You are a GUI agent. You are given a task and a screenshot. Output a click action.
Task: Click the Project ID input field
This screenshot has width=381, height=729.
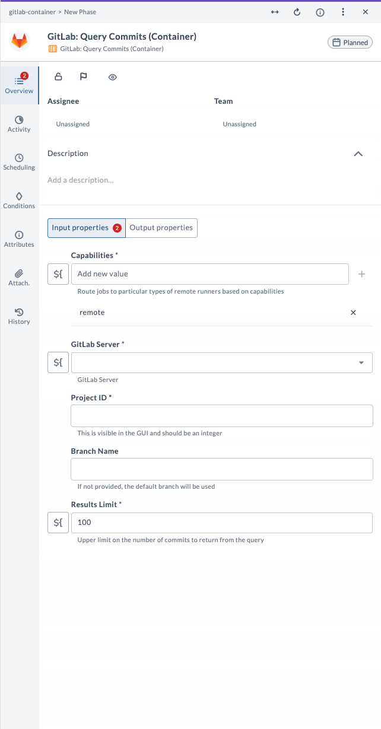click(x=222, y=416)
